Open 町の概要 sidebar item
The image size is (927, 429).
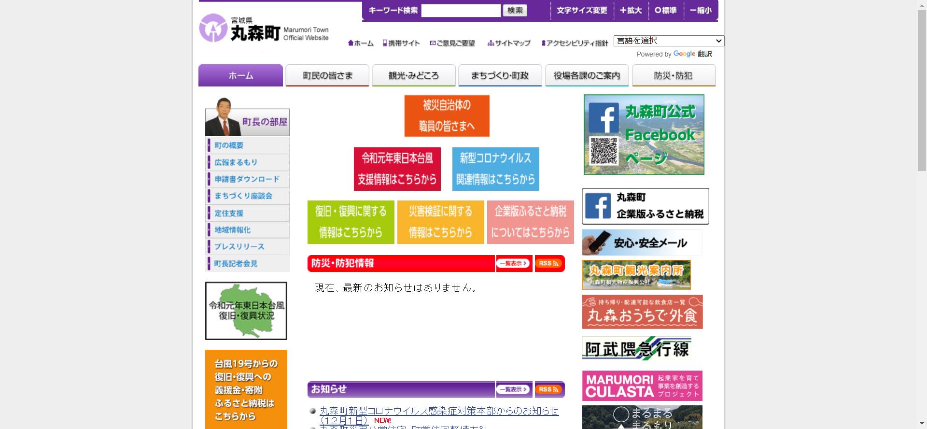tap(248, 145)
